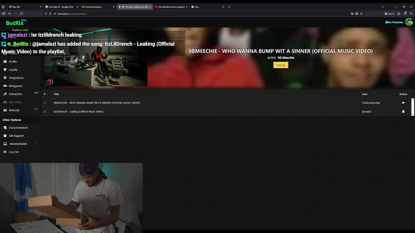
Task: Open the Profile sidebar item
Action: coord(13,61)
